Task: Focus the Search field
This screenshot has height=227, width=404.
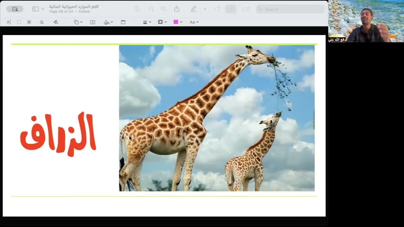Action: coord(290,9)
